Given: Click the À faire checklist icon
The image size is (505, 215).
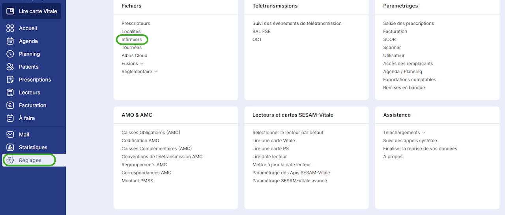Looking at the screenshot, I should coord(10,118).
